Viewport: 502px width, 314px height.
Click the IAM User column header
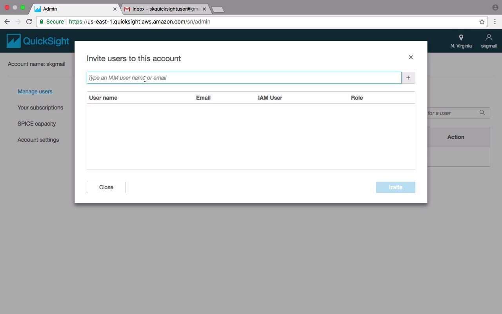coord(270,98)
